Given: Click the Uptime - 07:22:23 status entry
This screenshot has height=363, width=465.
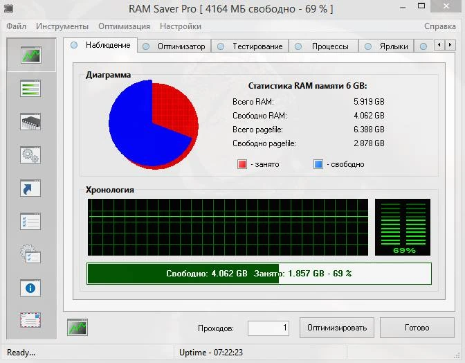Looking at the screenshot, I should click(211, 353).
